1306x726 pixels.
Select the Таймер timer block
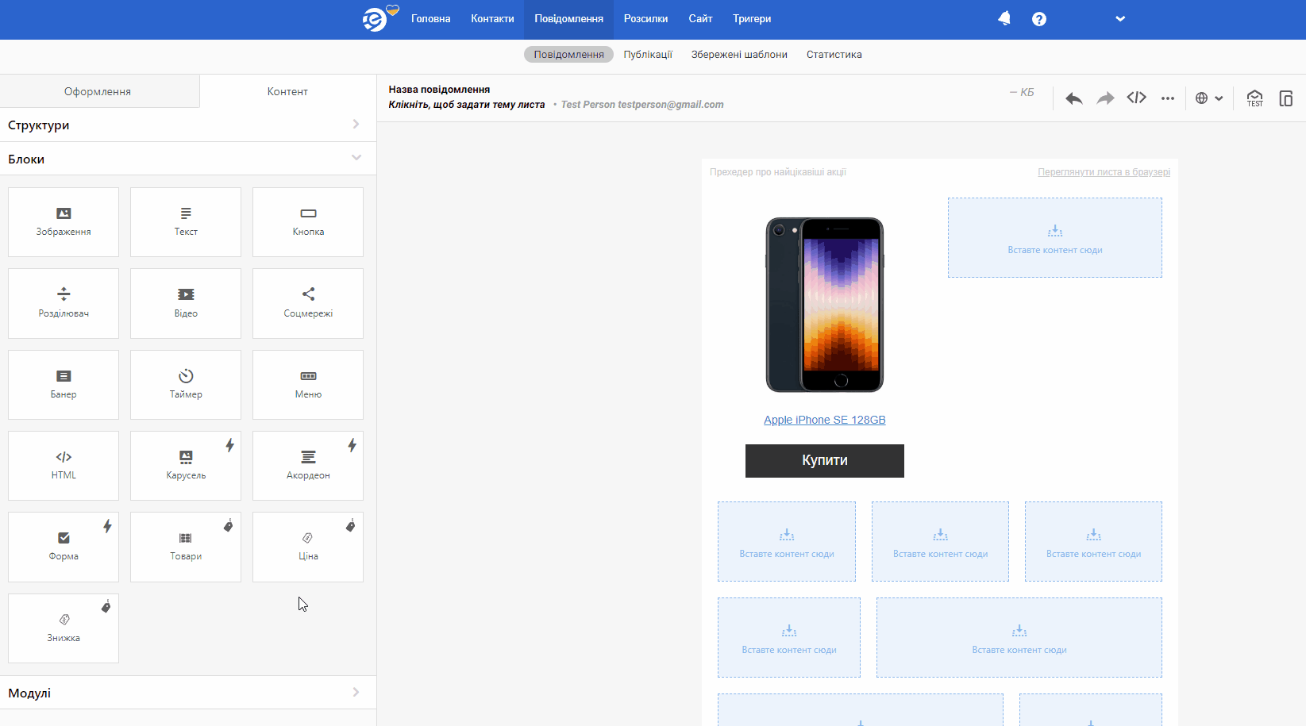coord(186,385)
